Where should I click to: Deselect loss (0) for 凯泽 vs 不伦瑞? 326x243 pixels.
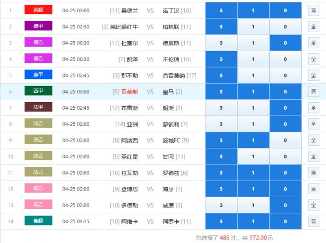[x=285, y=59]
